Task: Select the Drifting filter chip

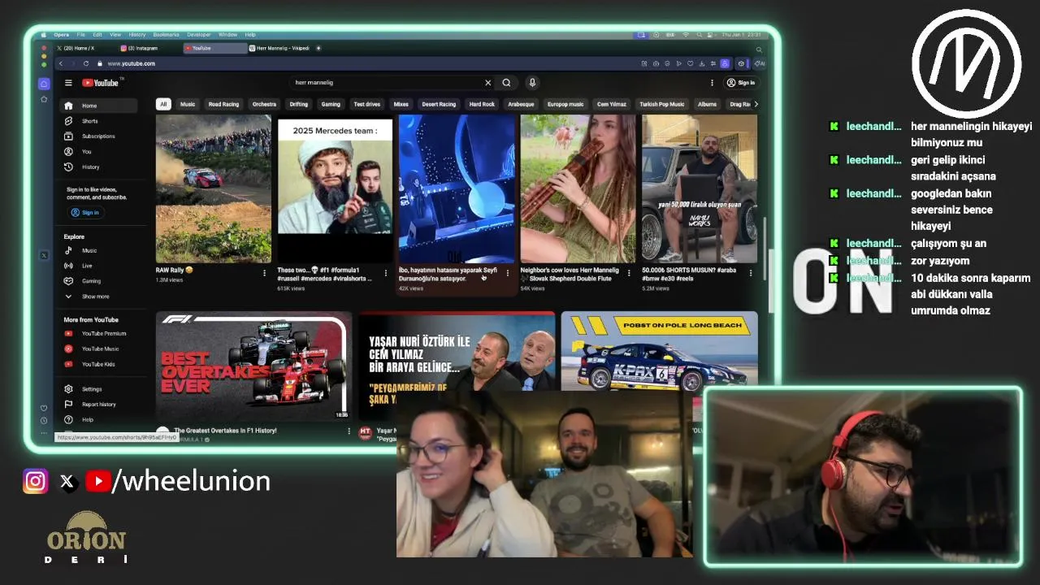Action: tap(299, 104)
